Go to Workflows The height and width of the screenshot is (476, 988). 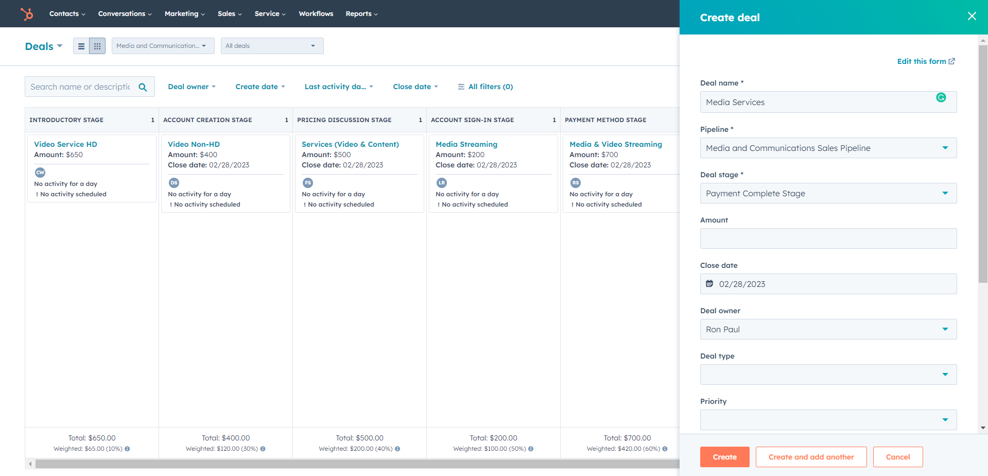[316, 14]
